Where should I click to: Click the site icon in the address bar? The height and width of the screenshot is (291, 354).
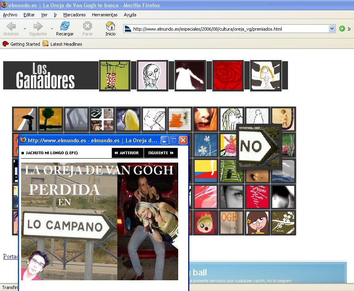click(x=128, y=29)
